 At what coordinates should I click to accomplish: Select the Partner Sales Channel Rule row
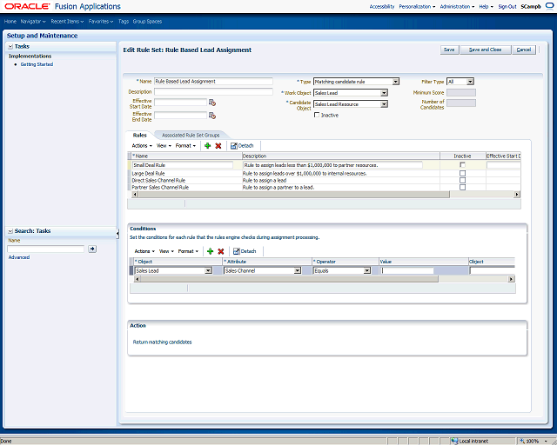point(324,187)
